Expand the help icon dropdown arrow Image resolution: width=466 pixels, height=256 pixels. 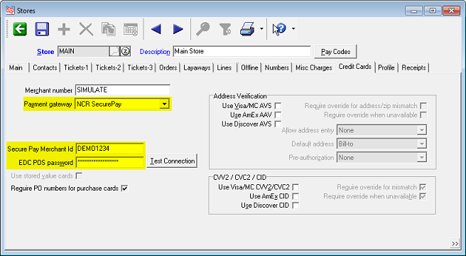tap(293, 29)
